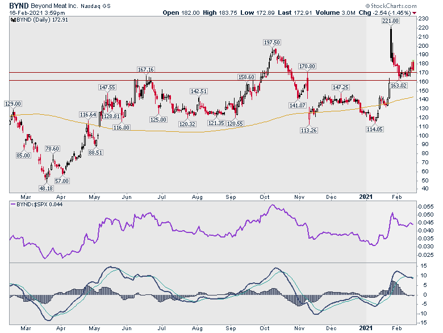Click the 0.055 tick on the ratio scale
The width and height of the screenshot is (443, 333).
426,207
